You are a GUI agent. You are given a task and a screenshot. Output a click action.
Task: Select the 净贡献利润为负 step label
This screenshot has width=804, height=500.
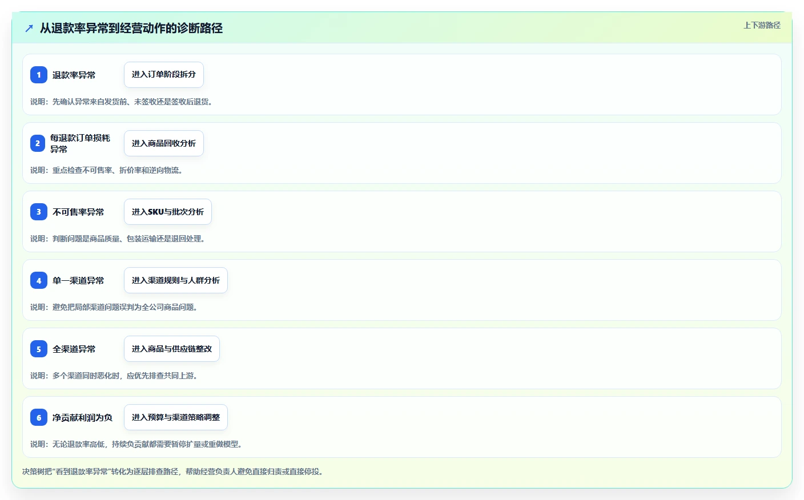[83, 417]
